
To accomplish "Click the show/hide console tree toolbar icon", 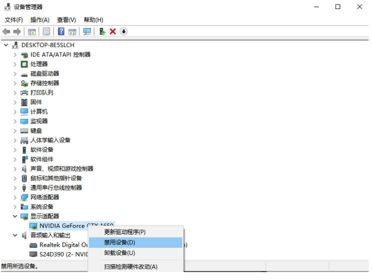I will (31, 31).
